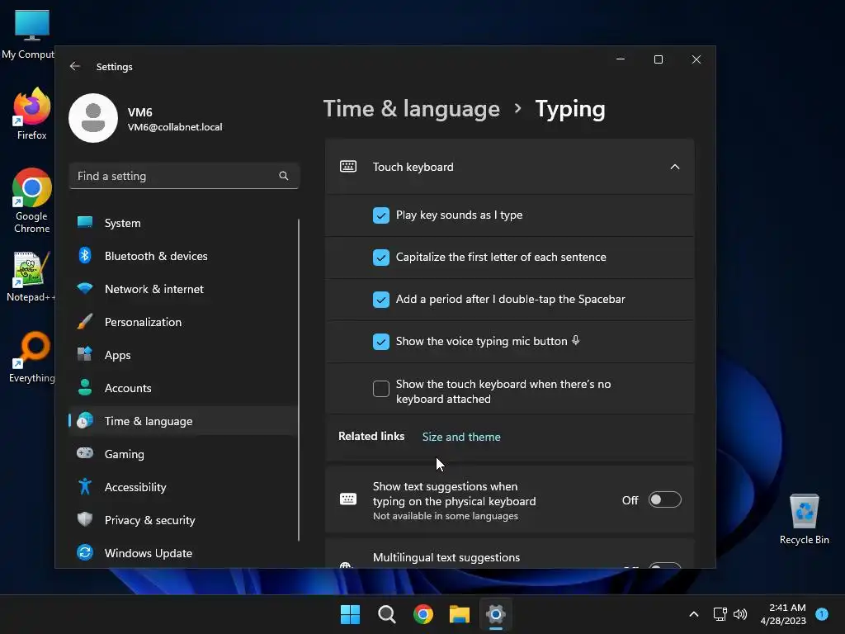Click the Touch keyboard header keyboard icon
Viewport: 845px width, 634px height.
click(x=348, y=167)
